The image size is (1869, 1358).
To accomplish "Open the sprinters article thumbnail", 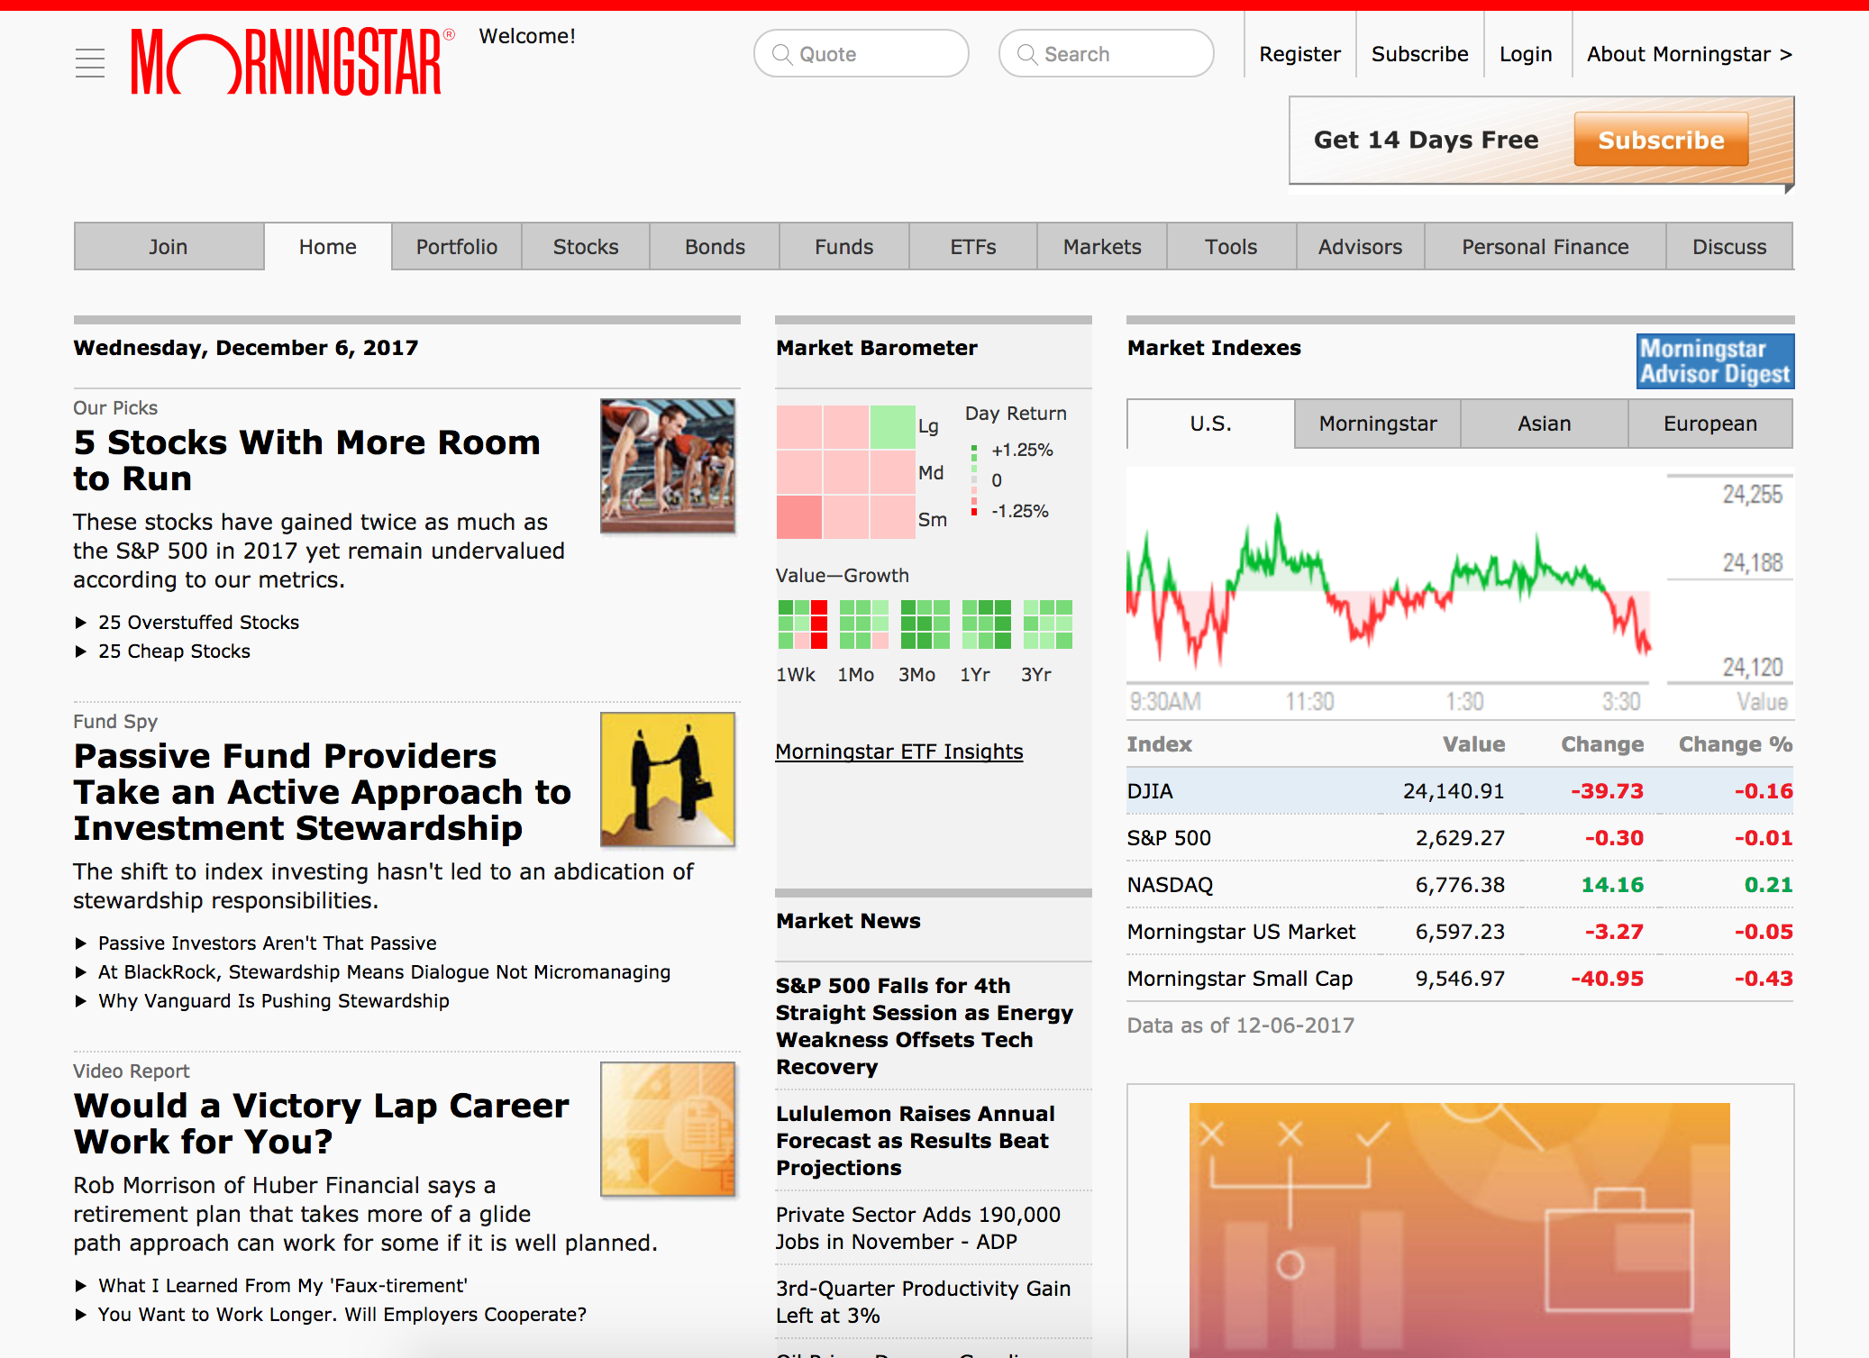I will pos(668,466).
